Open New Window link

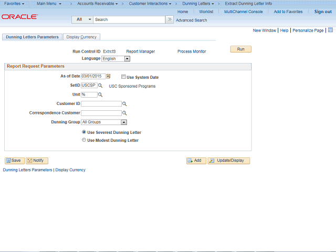(x=264, y=30)
